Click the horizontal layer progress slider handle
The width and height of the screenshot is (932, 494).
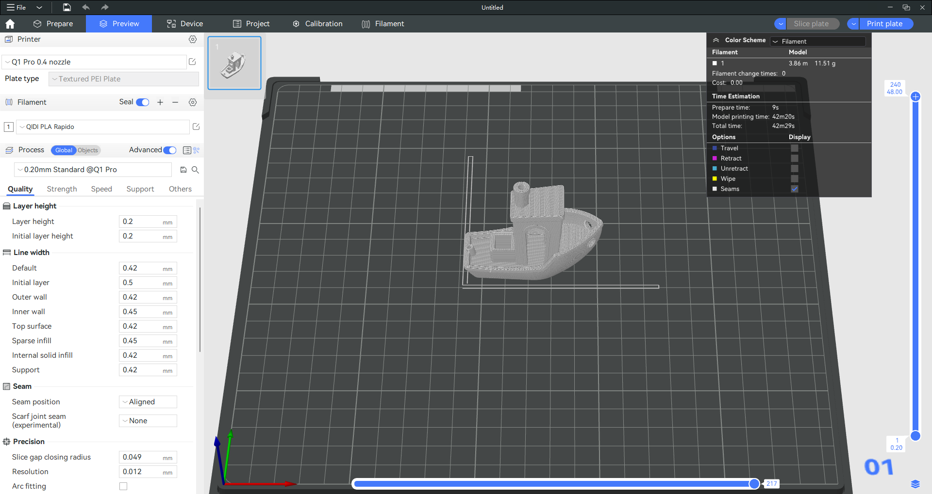tap(754, 483)
